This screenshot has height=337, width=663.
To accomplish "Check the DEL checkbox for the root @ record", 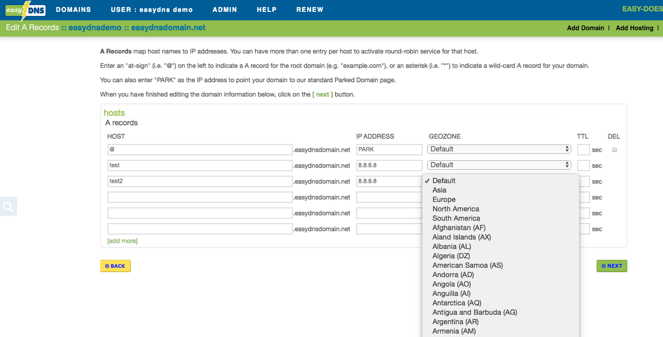I will (614, 149).
